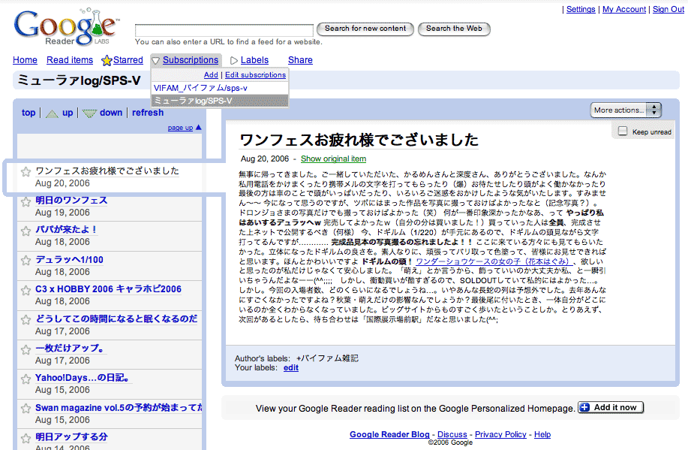Expand the Labels menu triangle
The image size is (688, 450).
point(234,61)
